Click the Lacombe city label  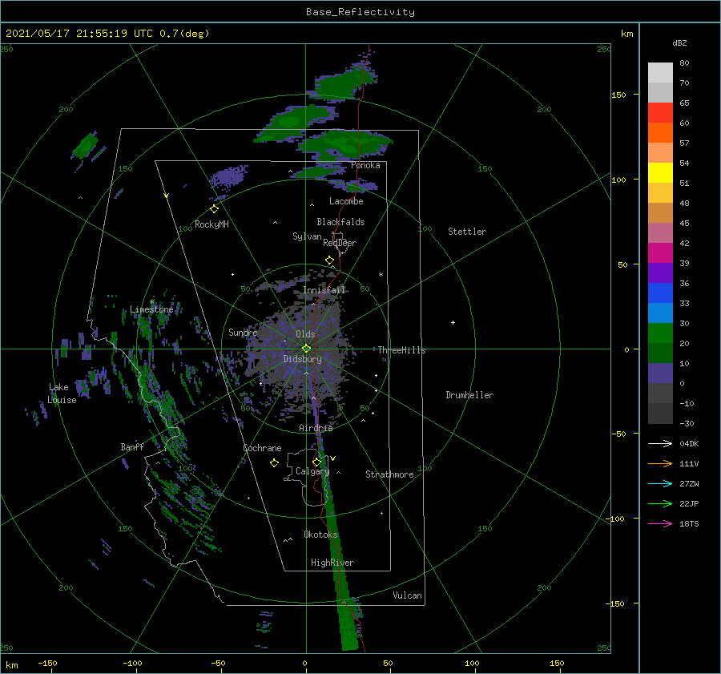pyautogui.click(x=346, y=201)
